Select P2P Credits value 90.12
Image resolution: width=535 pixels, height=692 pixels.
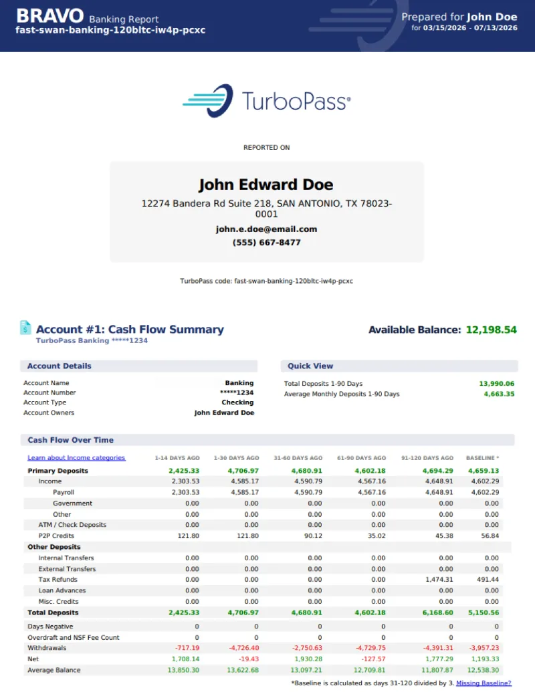point(313,536)
